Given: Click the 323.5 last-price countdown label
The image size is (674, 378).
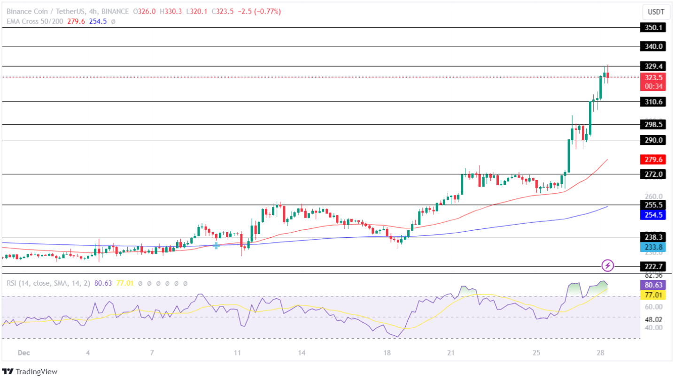Looking at the screenshot, I should (654, 82).
